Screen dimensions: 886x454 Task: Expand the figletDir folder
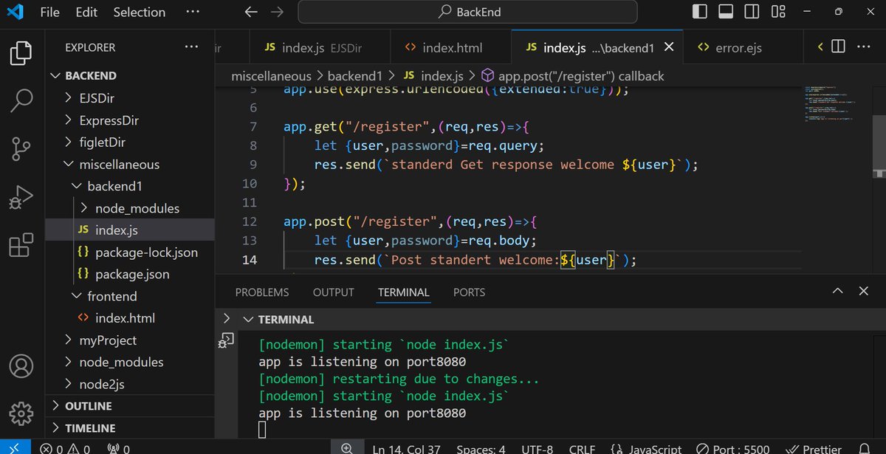coord(130,142)
